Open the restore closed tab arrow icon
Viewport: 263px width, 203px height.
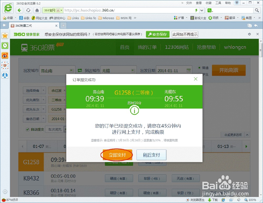point(256,26)
